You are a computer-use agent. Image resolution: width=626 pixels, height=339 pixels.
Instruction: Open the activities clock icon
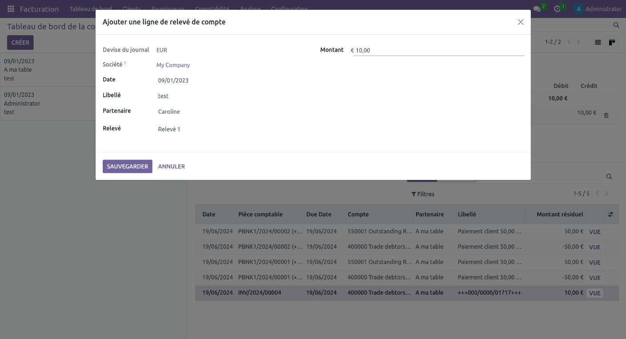pos(557,9)
